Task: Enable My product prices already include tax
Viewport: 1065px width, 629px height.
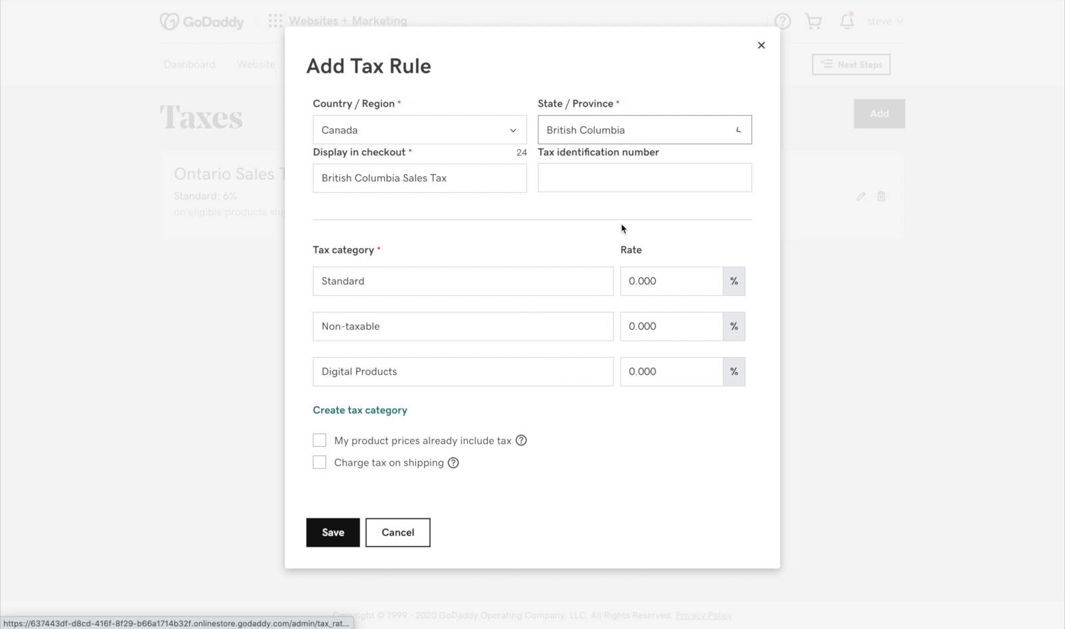Action: click(319, 440)
